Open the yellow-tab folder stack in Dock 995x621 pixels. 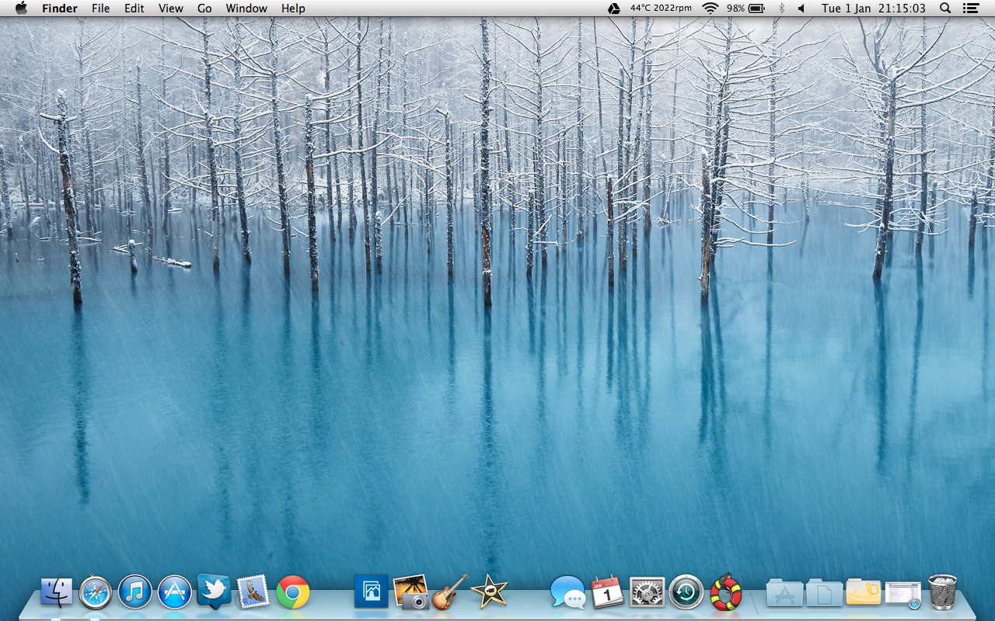pos(864,594)
